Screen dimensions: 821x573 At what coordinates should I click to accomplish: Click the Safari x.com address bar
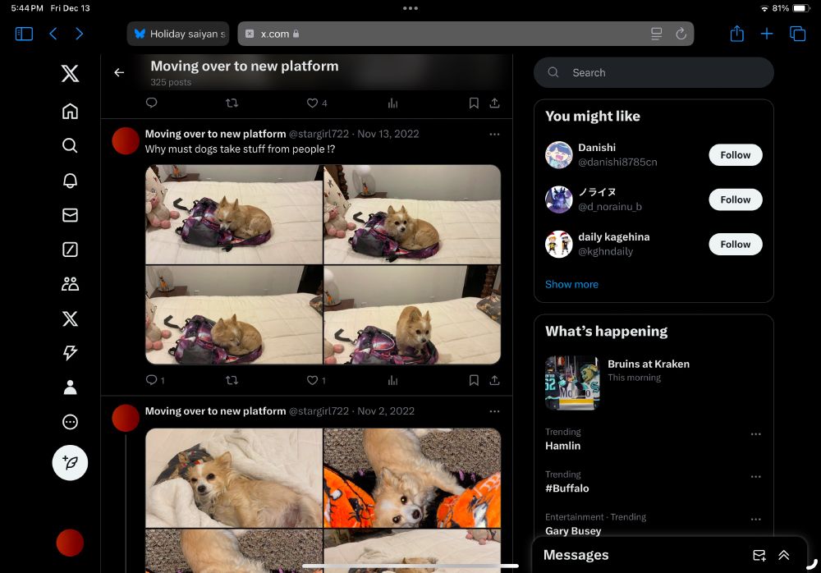(466, 34)
